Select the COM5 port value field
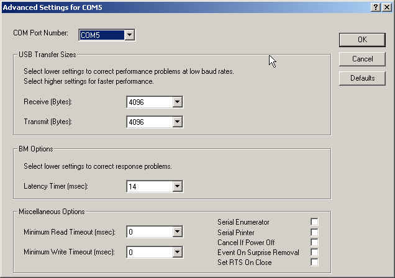 point(102,35)
